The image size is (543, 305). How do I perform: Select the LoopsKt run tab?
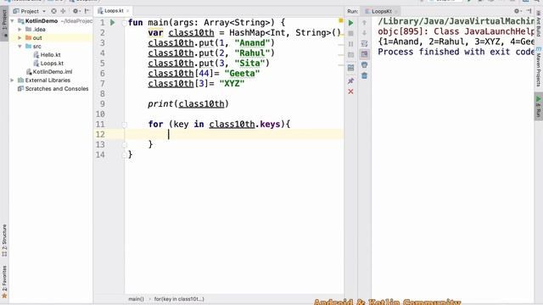tap(381, 11)
